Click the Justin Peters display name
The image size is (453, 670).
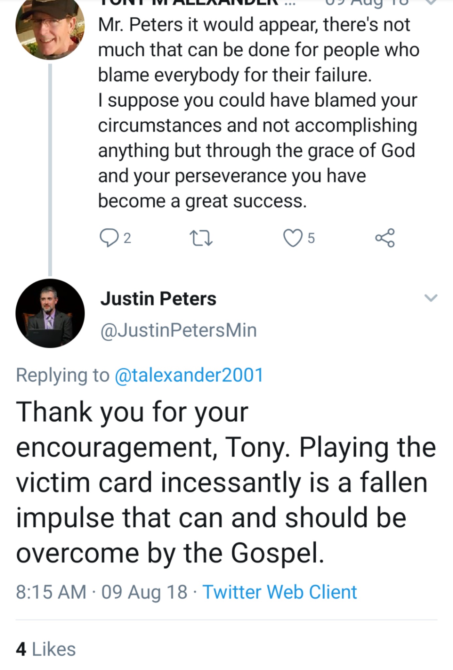point(158,298)
